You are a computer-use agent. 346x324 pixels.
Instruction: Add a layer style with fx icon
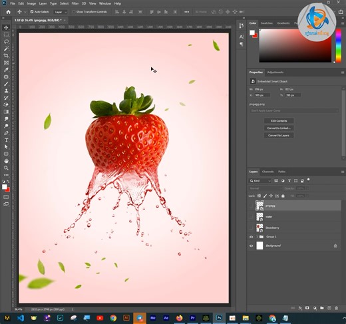[x=300, y=308]
